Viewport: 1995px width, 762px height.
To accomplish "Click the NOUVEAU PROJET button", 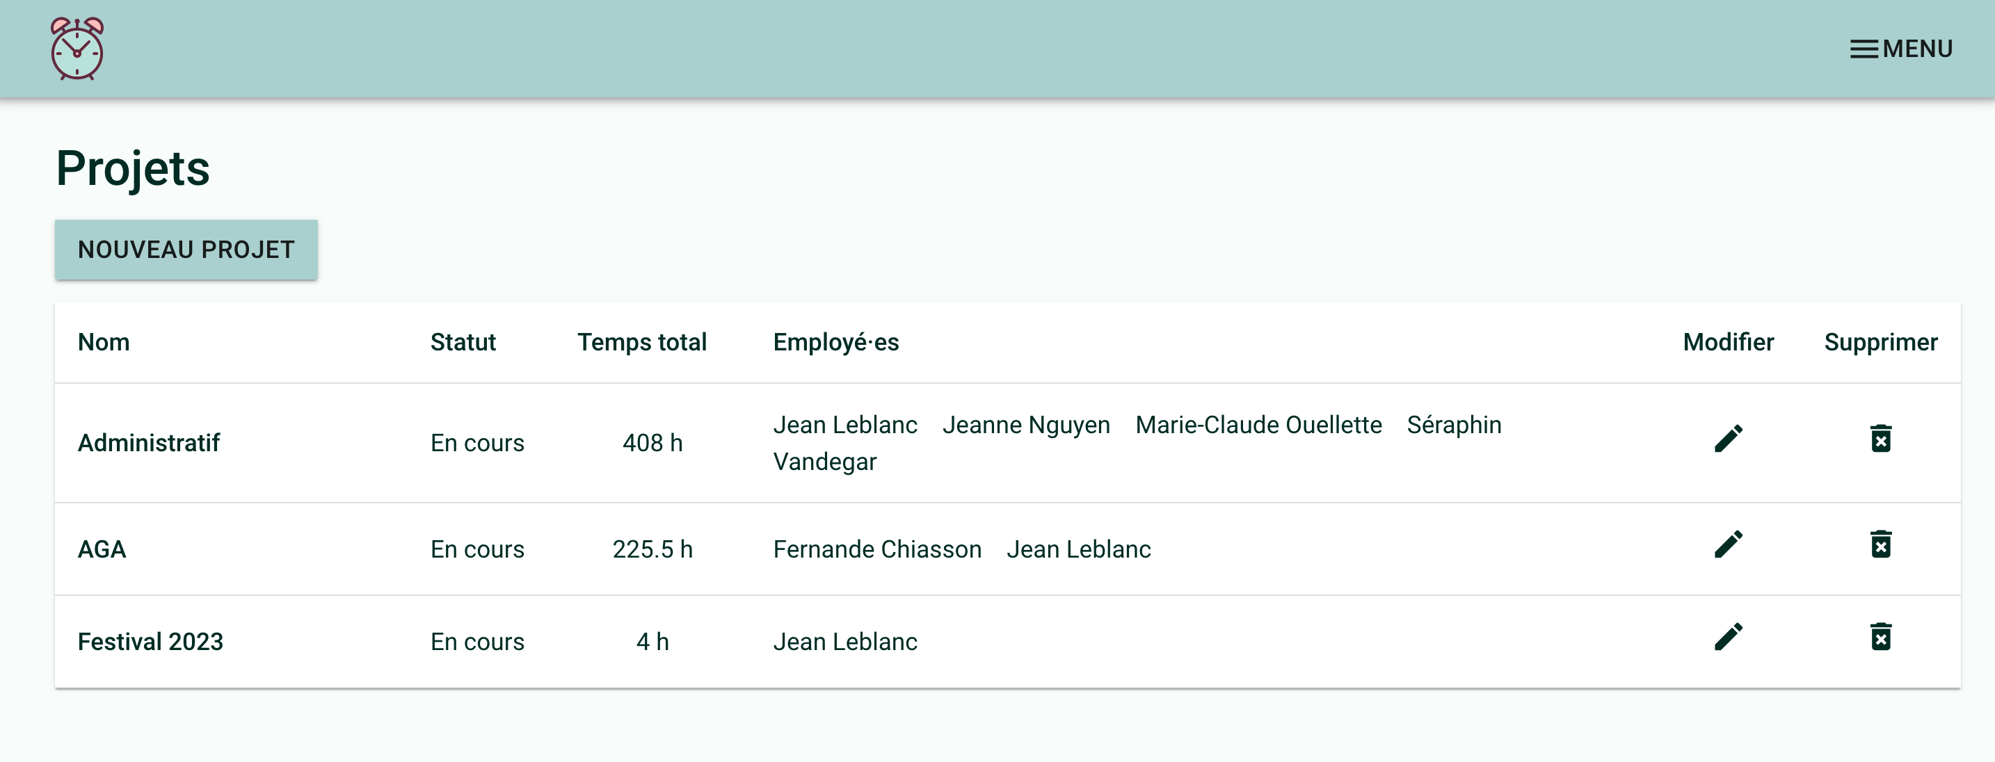I will click(186, 250).
